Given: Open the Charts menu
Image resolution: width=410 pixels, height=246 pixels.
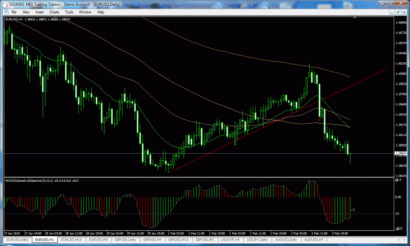Looking at the screenshot, I should (x=54, y=12).
